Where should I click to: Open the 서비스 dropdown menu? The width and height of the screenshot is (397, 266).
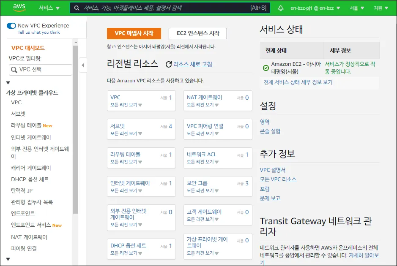(x=49, y=8)
